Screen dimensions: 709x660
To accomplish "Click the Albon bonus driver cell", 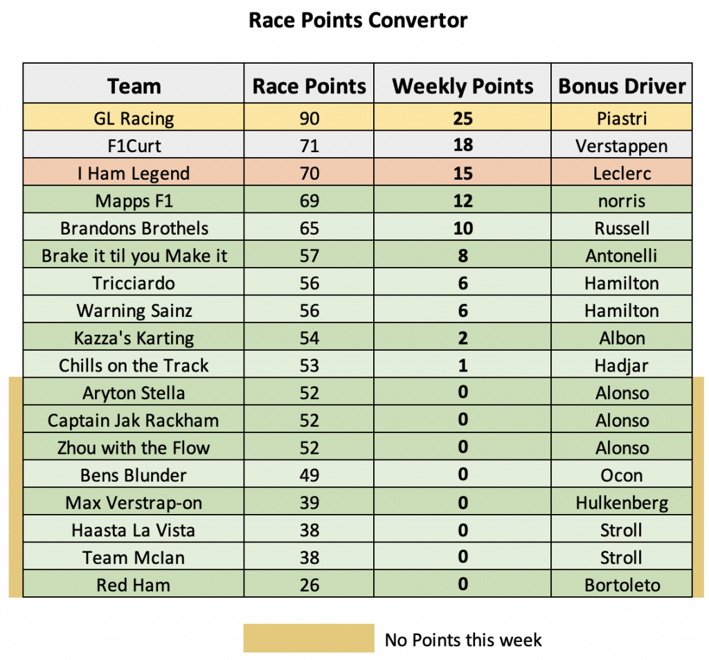I will tap(621, 338).
